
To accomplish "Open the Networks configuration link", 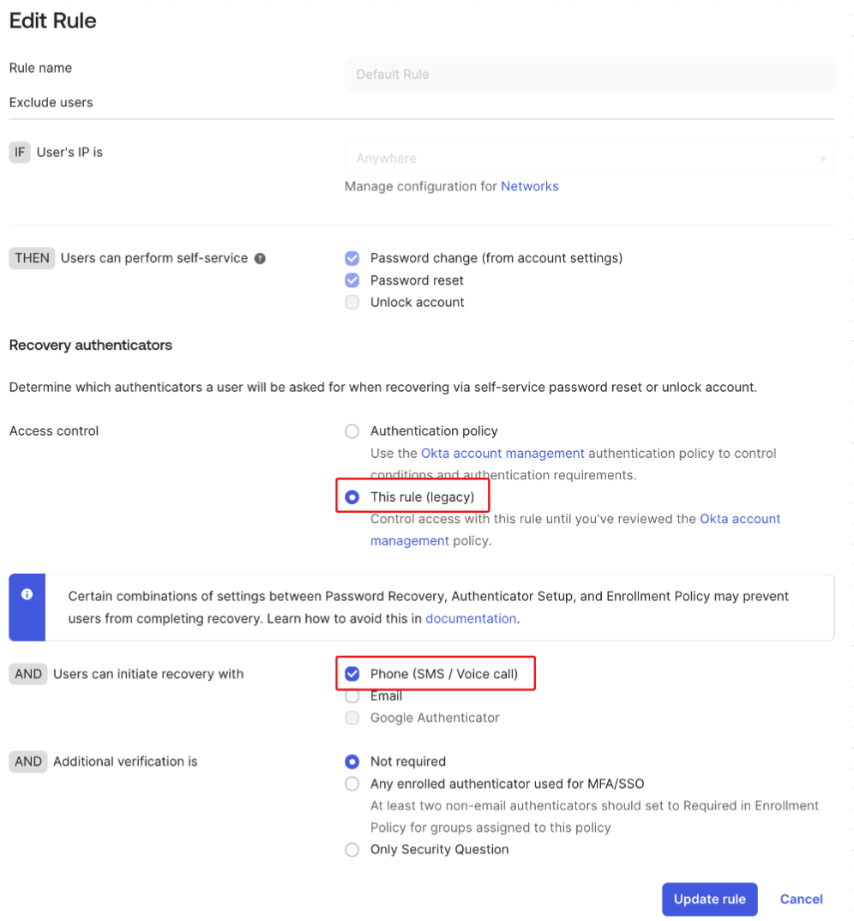I will tap(529, 186).
